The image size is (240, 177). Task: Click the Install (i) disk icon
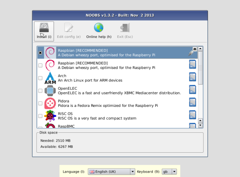click(44, 28)
